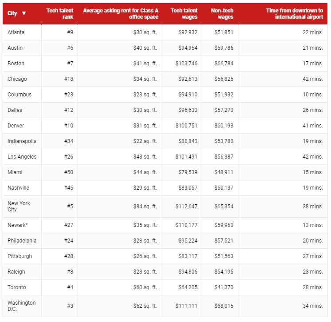Click the New York City cell
This screenshot has height=322, width=331.
(x=22, y=207)
